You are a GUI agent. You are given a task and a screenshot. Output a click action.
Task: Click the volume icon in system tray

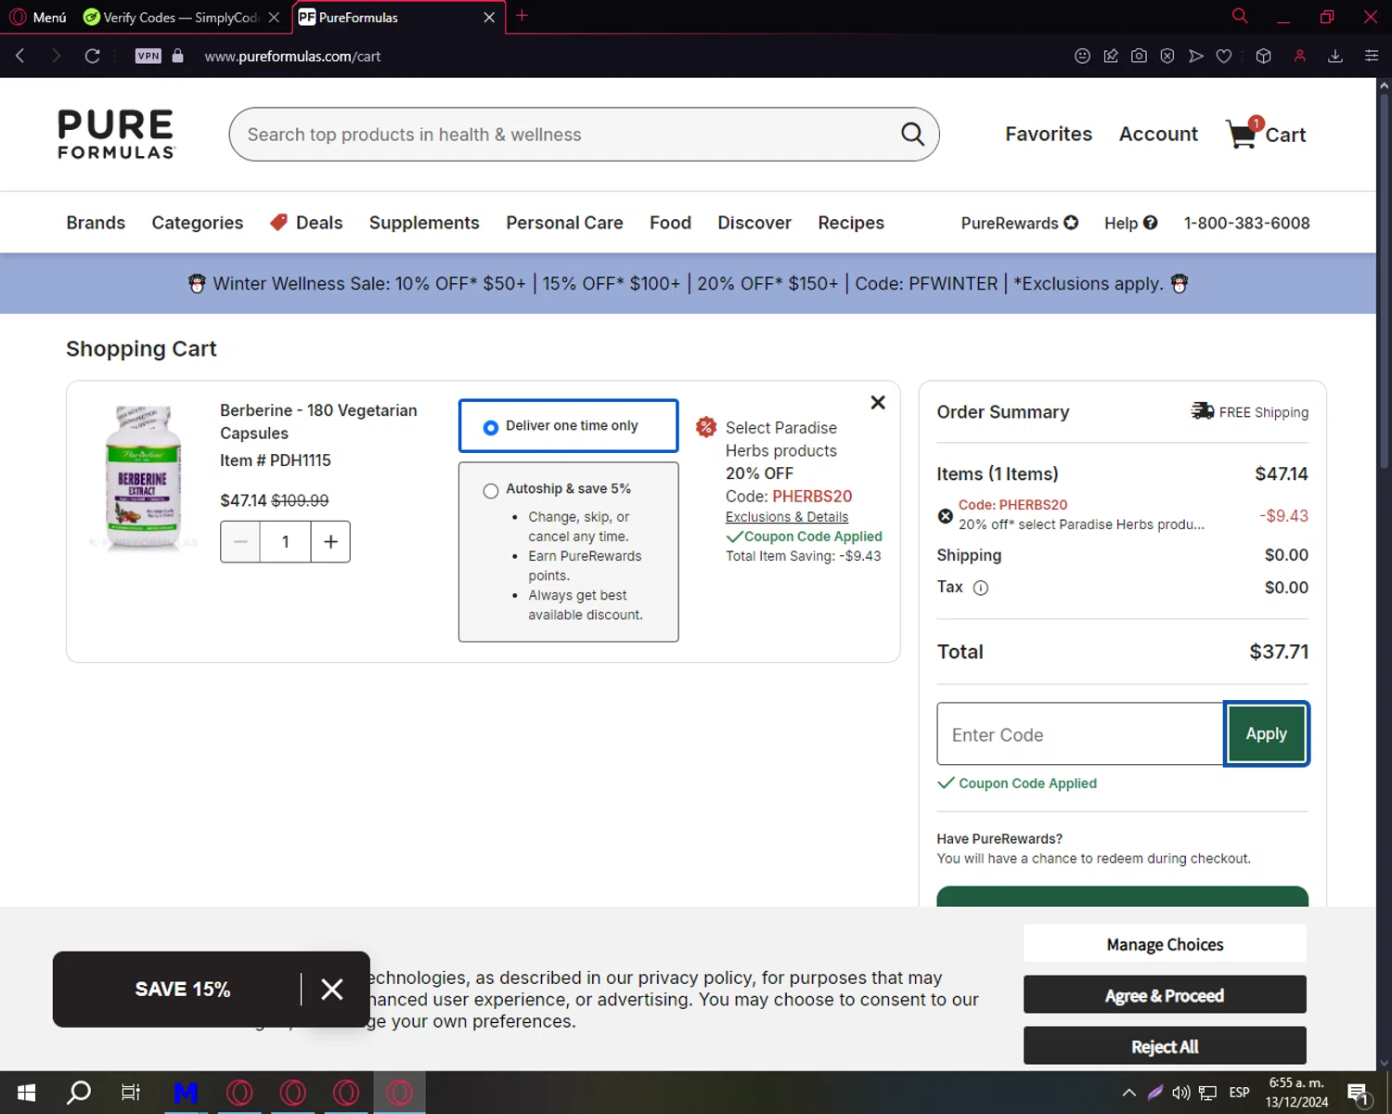(x=1180, y=1093)
